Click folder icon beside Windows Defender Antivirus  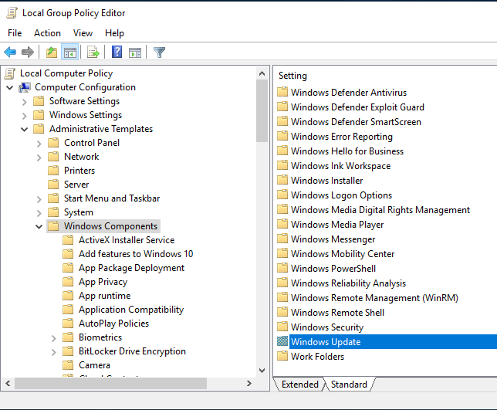pos(282,92)
